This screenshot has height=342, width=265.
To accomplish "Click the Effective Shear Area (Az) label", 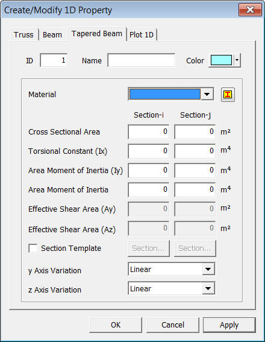I will click(72, 230).
